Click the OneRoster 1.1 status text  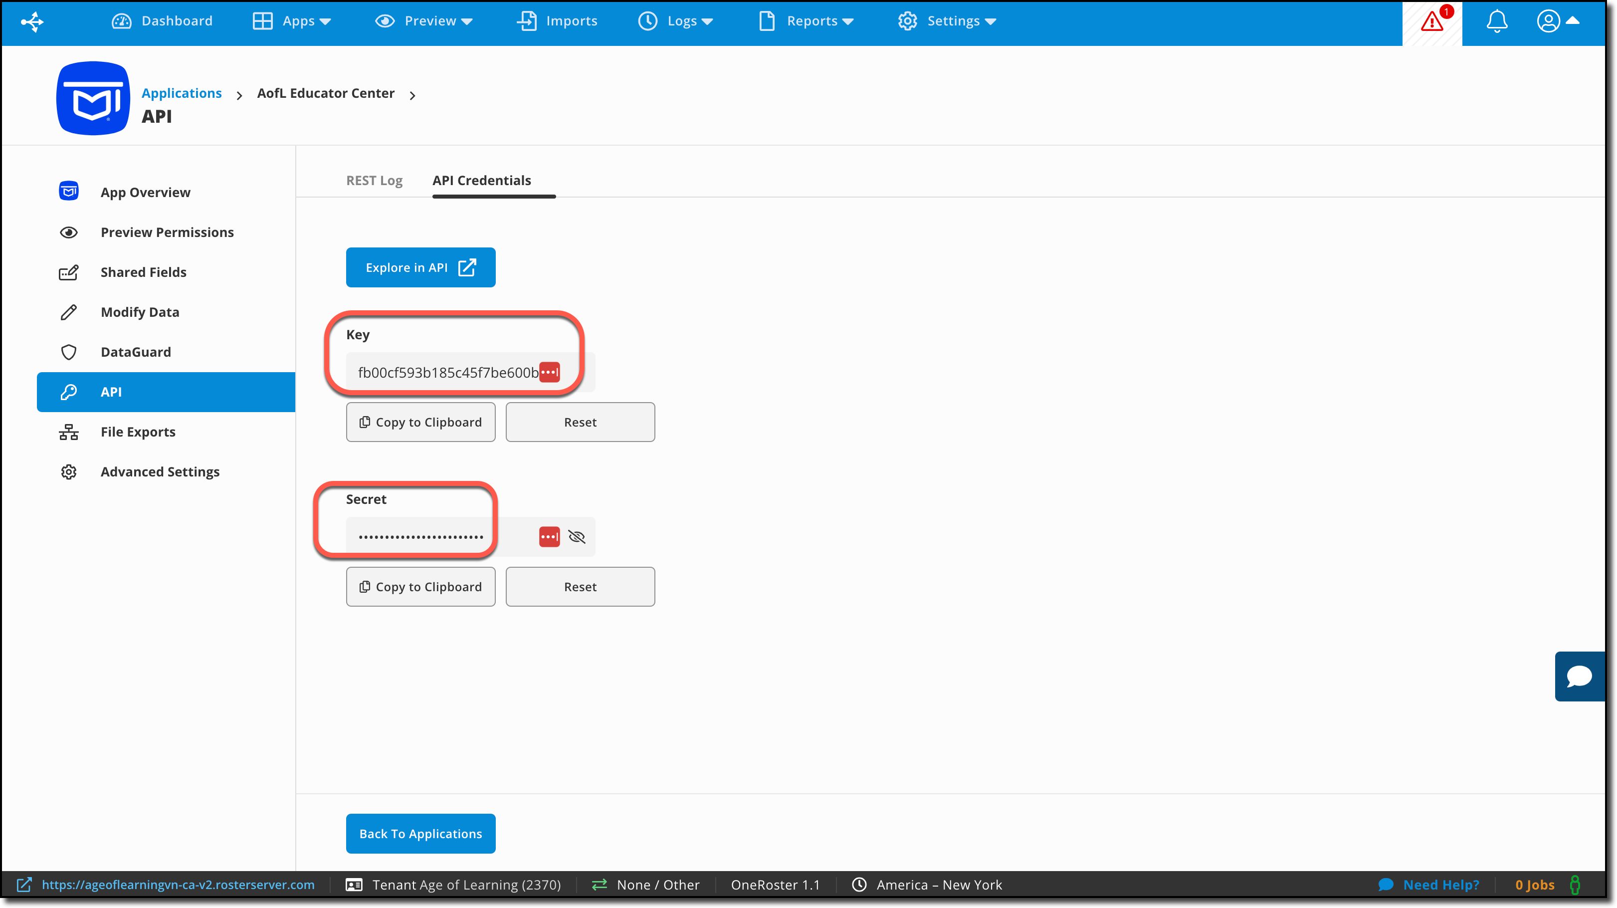click(x=775, y=886)
